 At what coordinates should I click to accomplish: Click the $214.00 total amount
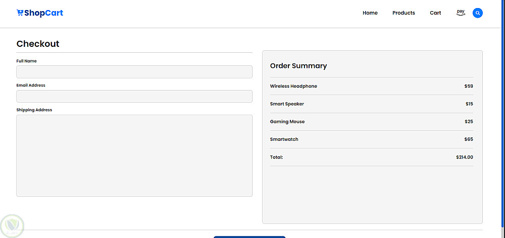click(x=465, y=157)
